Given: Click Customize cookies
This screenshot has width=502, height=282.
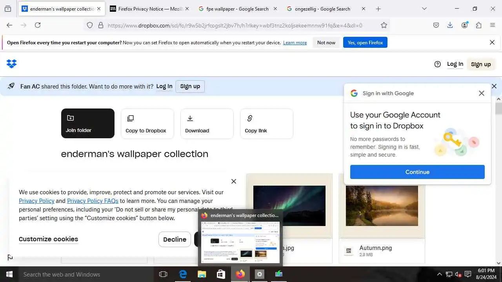Looking at the screenshot, I should coord(48,239).
